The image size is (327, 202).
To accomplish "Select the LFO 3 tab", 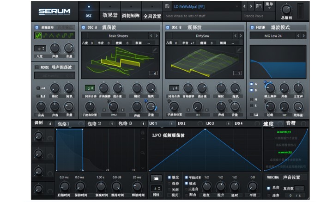I will pyautogui.click(x=218, y=123).
